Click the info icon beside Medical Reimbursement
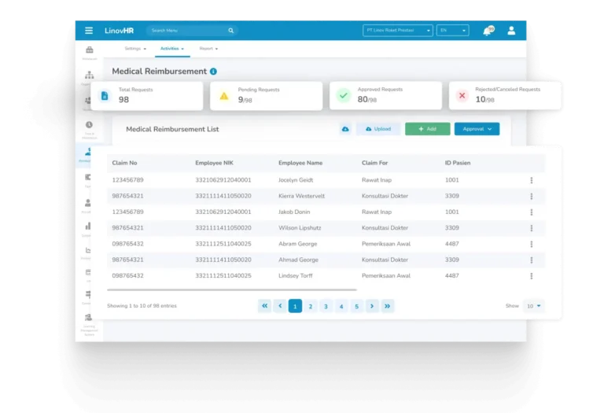Screen dimensions: 604x413 click(x=213, y=72)
